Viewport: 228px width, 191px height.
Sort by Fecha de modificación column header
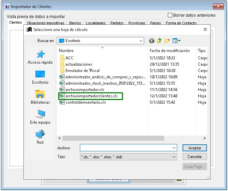tap(170, 51)
